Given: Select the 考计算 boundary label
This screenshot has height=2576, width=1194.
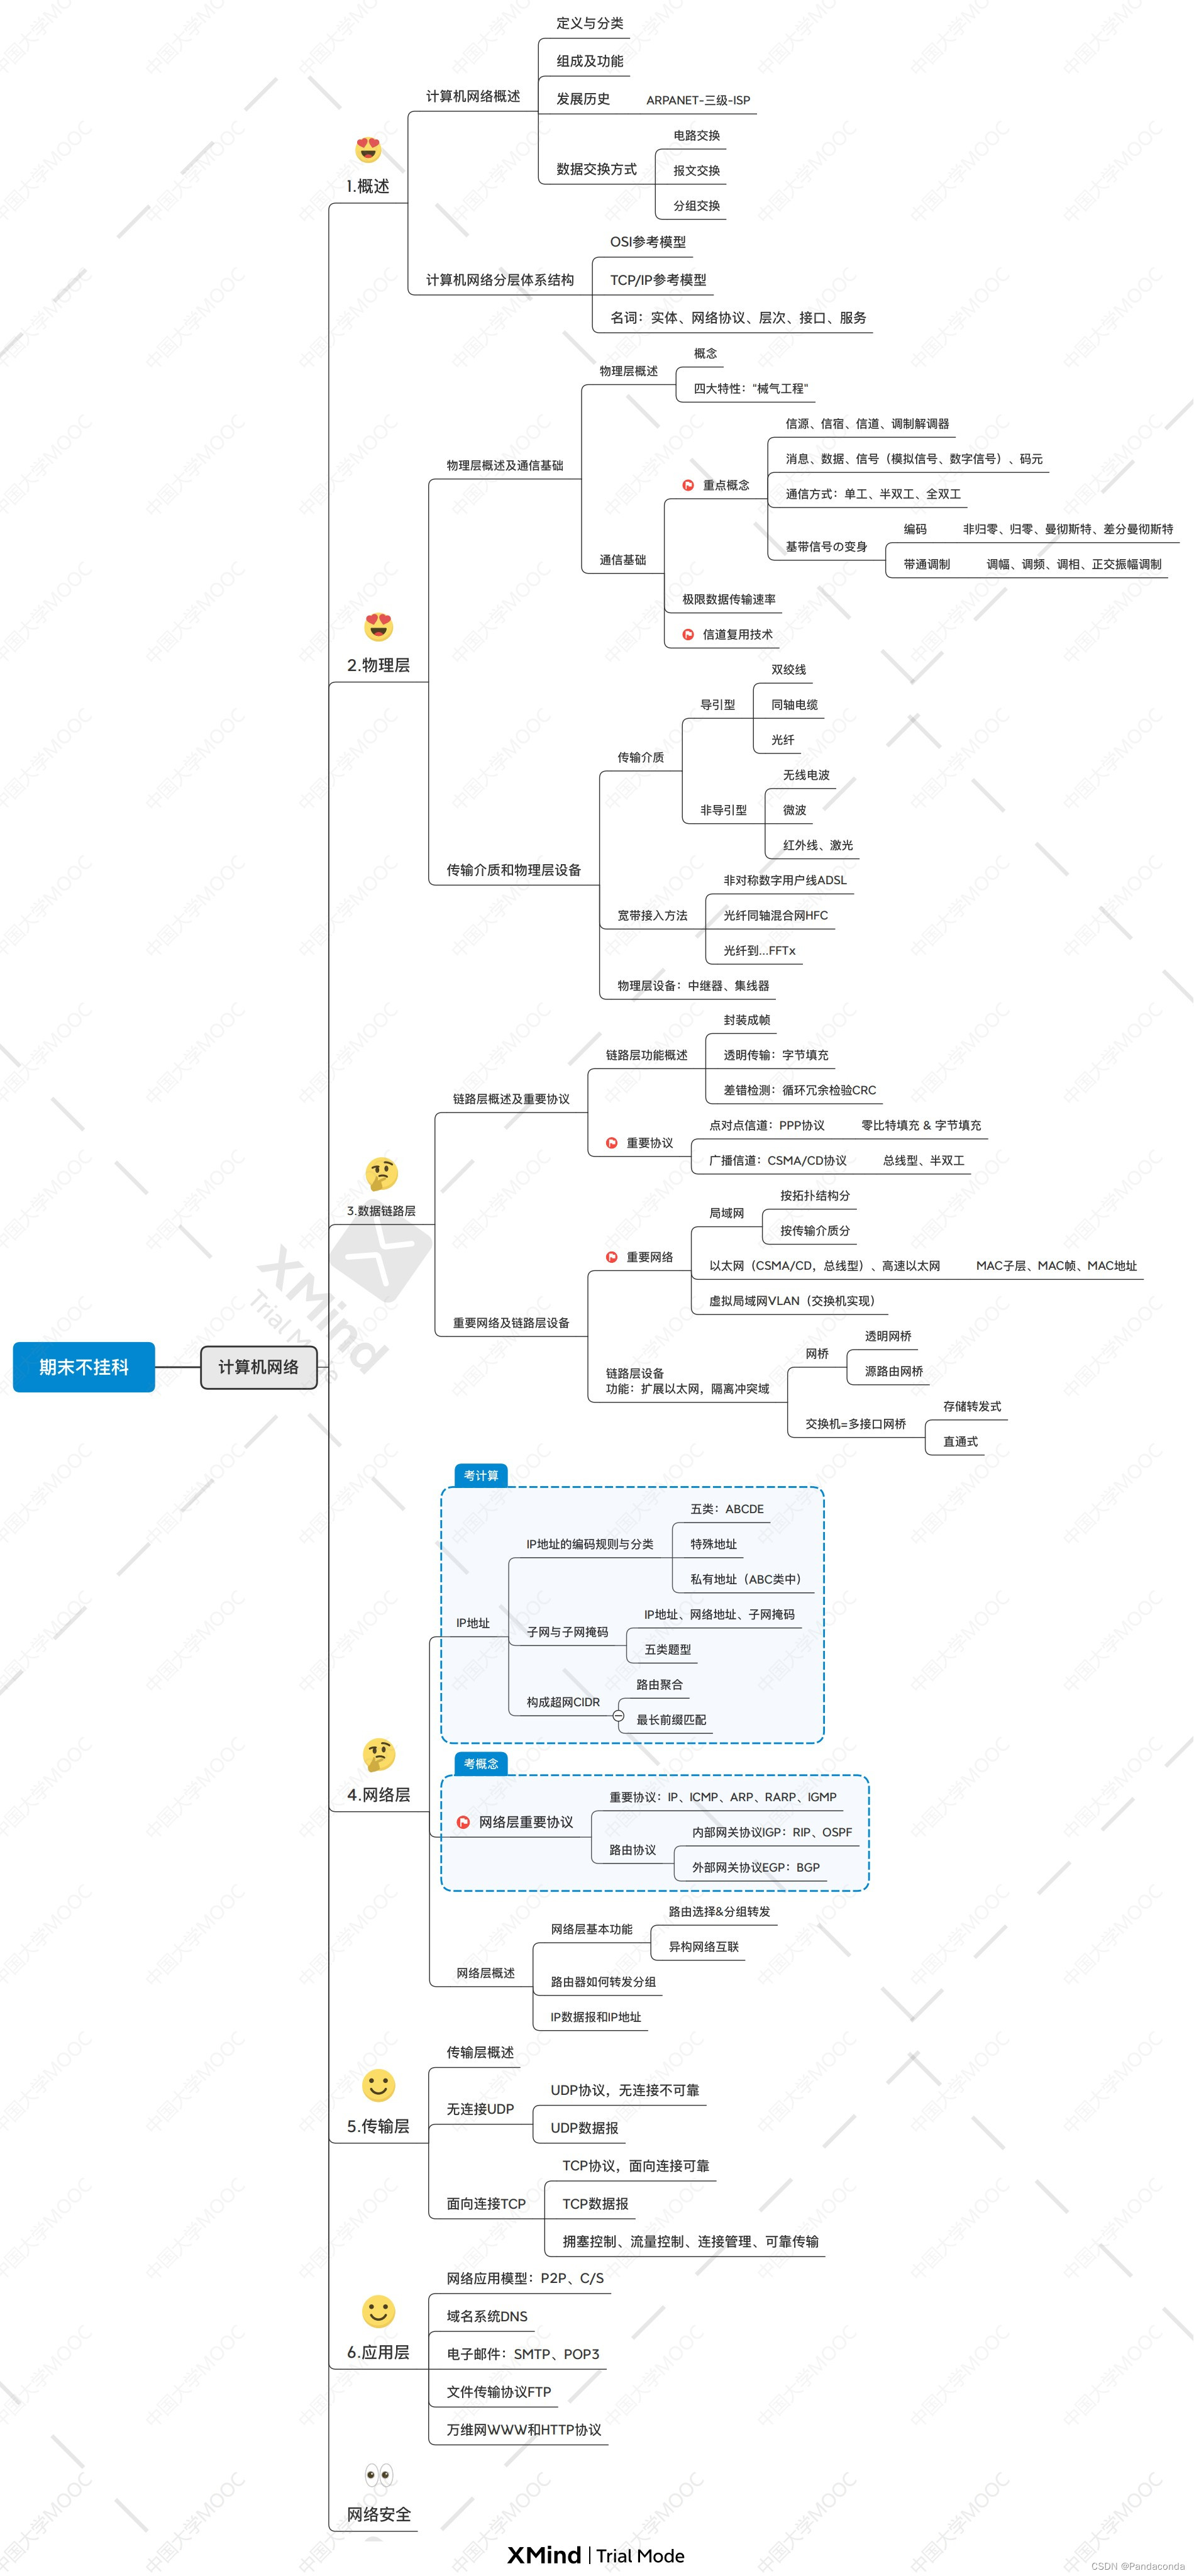Looking at the screenshot, I should coord(481,1475).
